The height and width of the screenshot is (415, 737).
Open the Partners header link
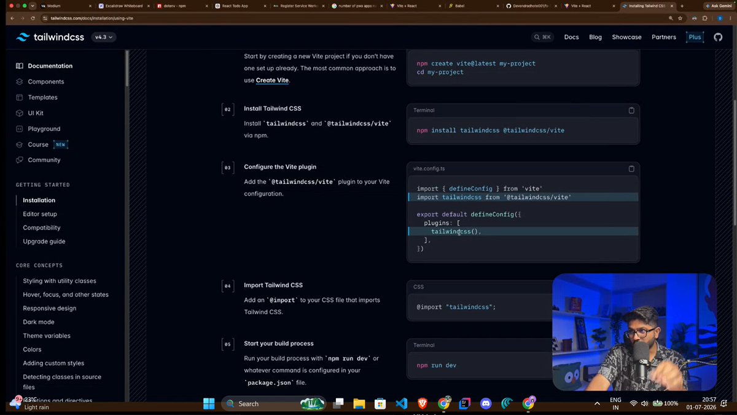663,37
